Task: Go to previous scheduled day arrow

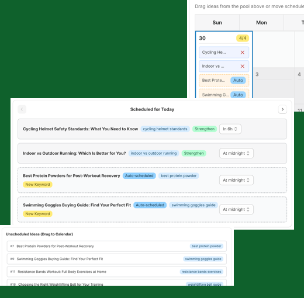Action: pyautogui.click(x=22, y=109)
